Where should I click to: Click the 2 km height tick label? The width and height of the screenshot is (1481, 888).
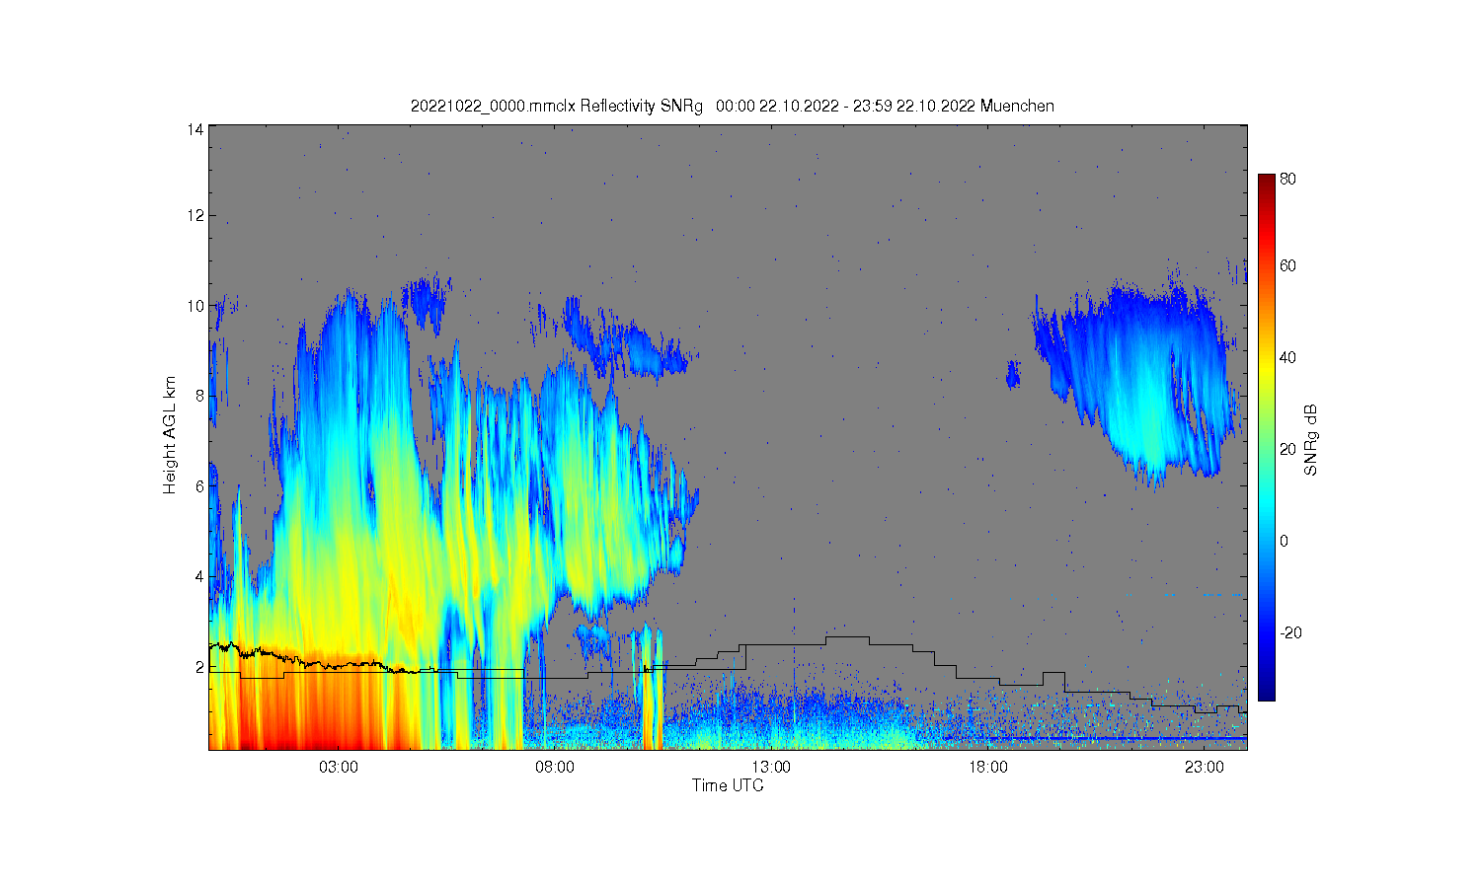click(199, 667)
